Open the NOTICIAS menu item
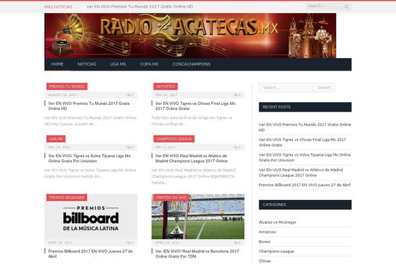The height and width of the screenshot is (264, 396). [86, 64]
